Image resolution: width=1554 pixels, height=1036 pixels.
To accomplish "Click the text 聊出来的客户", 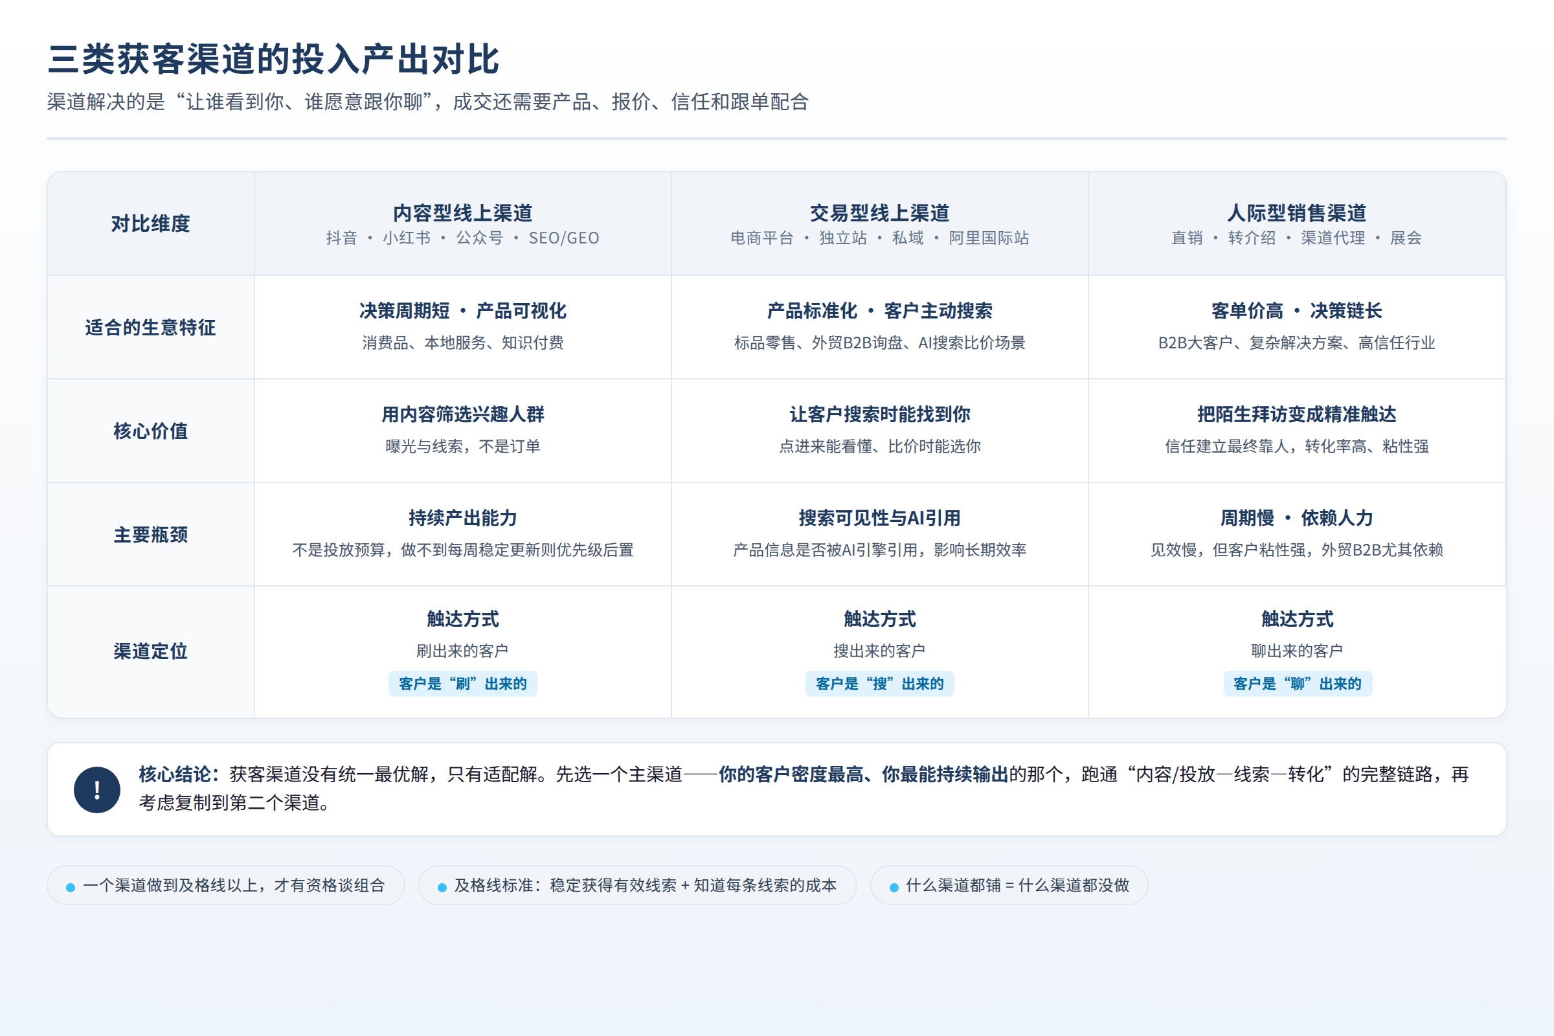I will click(1298, 651).
